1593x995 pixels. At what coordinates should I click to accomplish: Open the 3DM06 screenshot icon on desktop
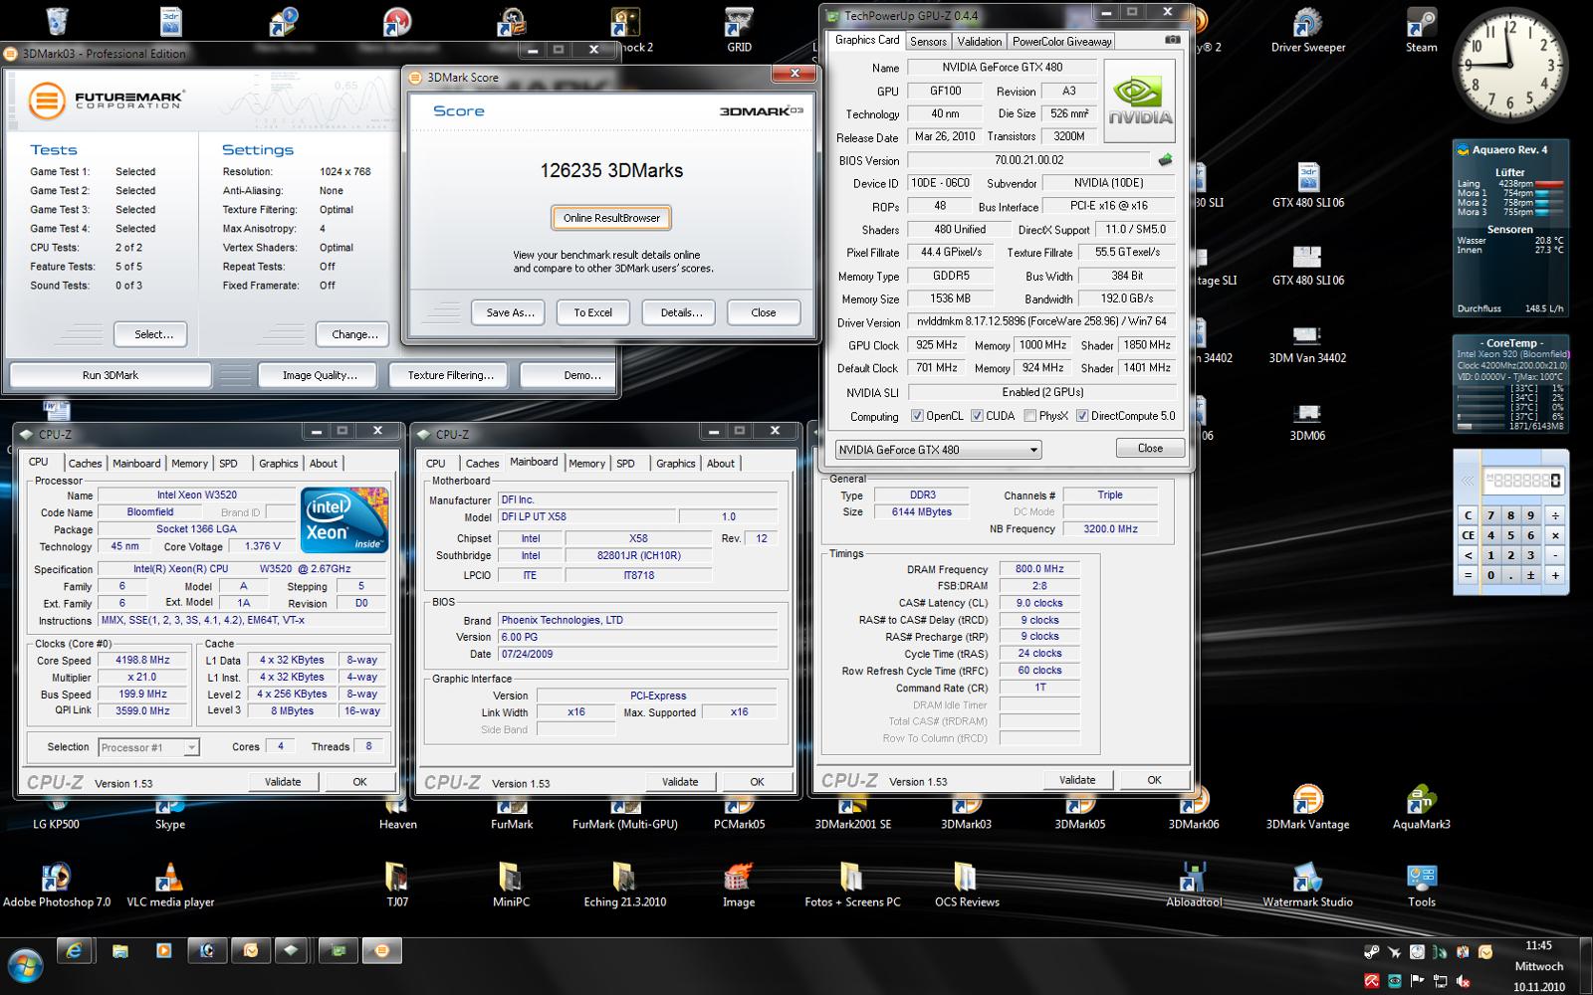coord(1307,421)
